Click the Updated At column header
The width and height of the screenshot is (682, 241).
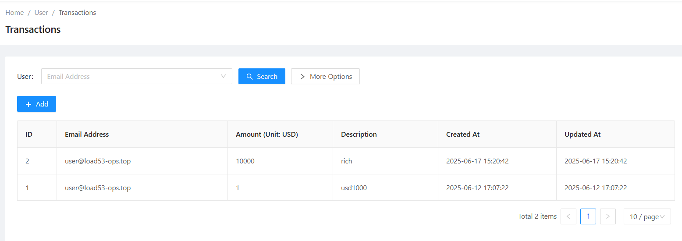point(582,135)
